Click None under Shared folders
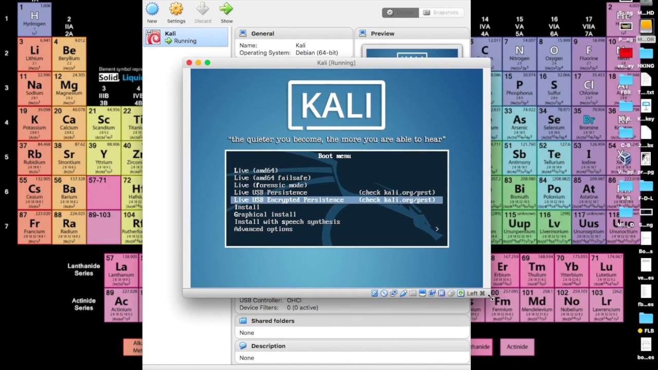The height and width of the screenshot is (370, 658). point(247,332)
